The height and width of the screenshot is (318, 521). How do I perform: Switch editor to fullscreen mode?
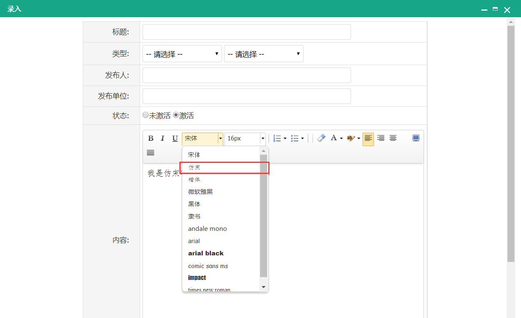416,138
